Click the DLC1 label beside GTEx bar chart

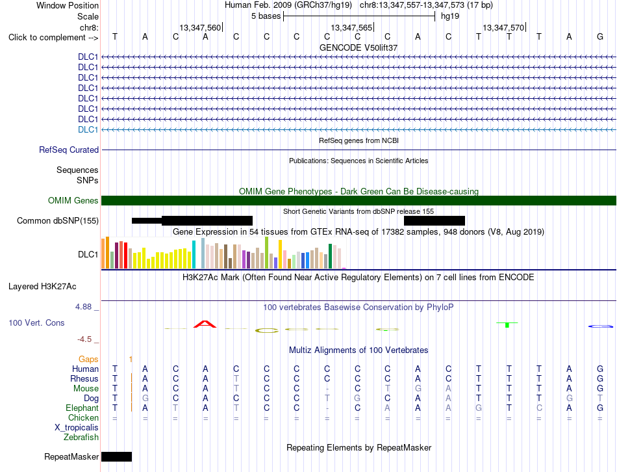88,254
